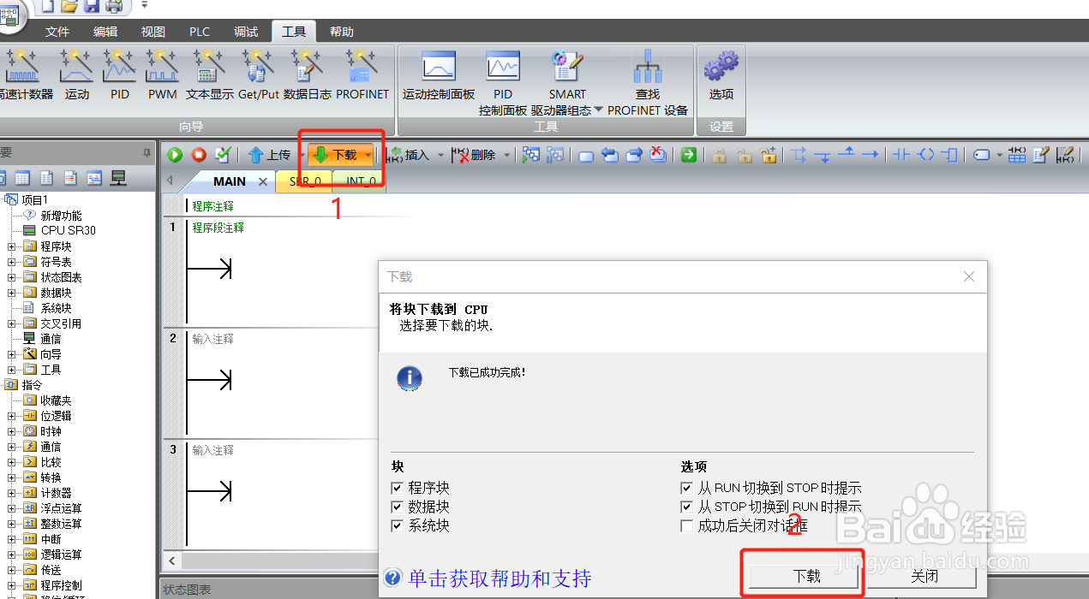Open the PLC ribbon tab
The width and height of the screenshot is (1089, 599).
[x=200, y=32]
